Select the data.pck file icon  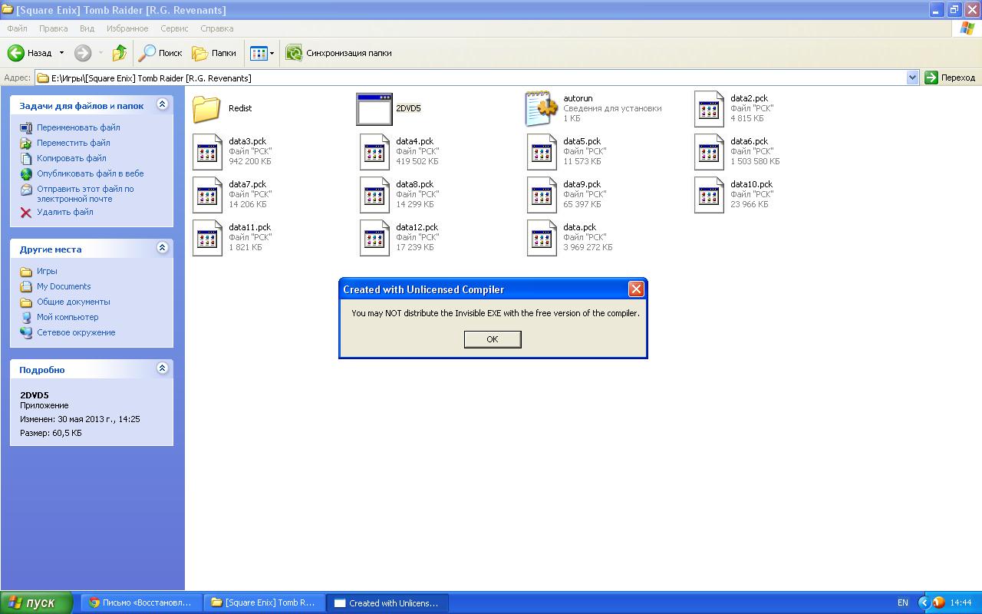click(542, 238)
